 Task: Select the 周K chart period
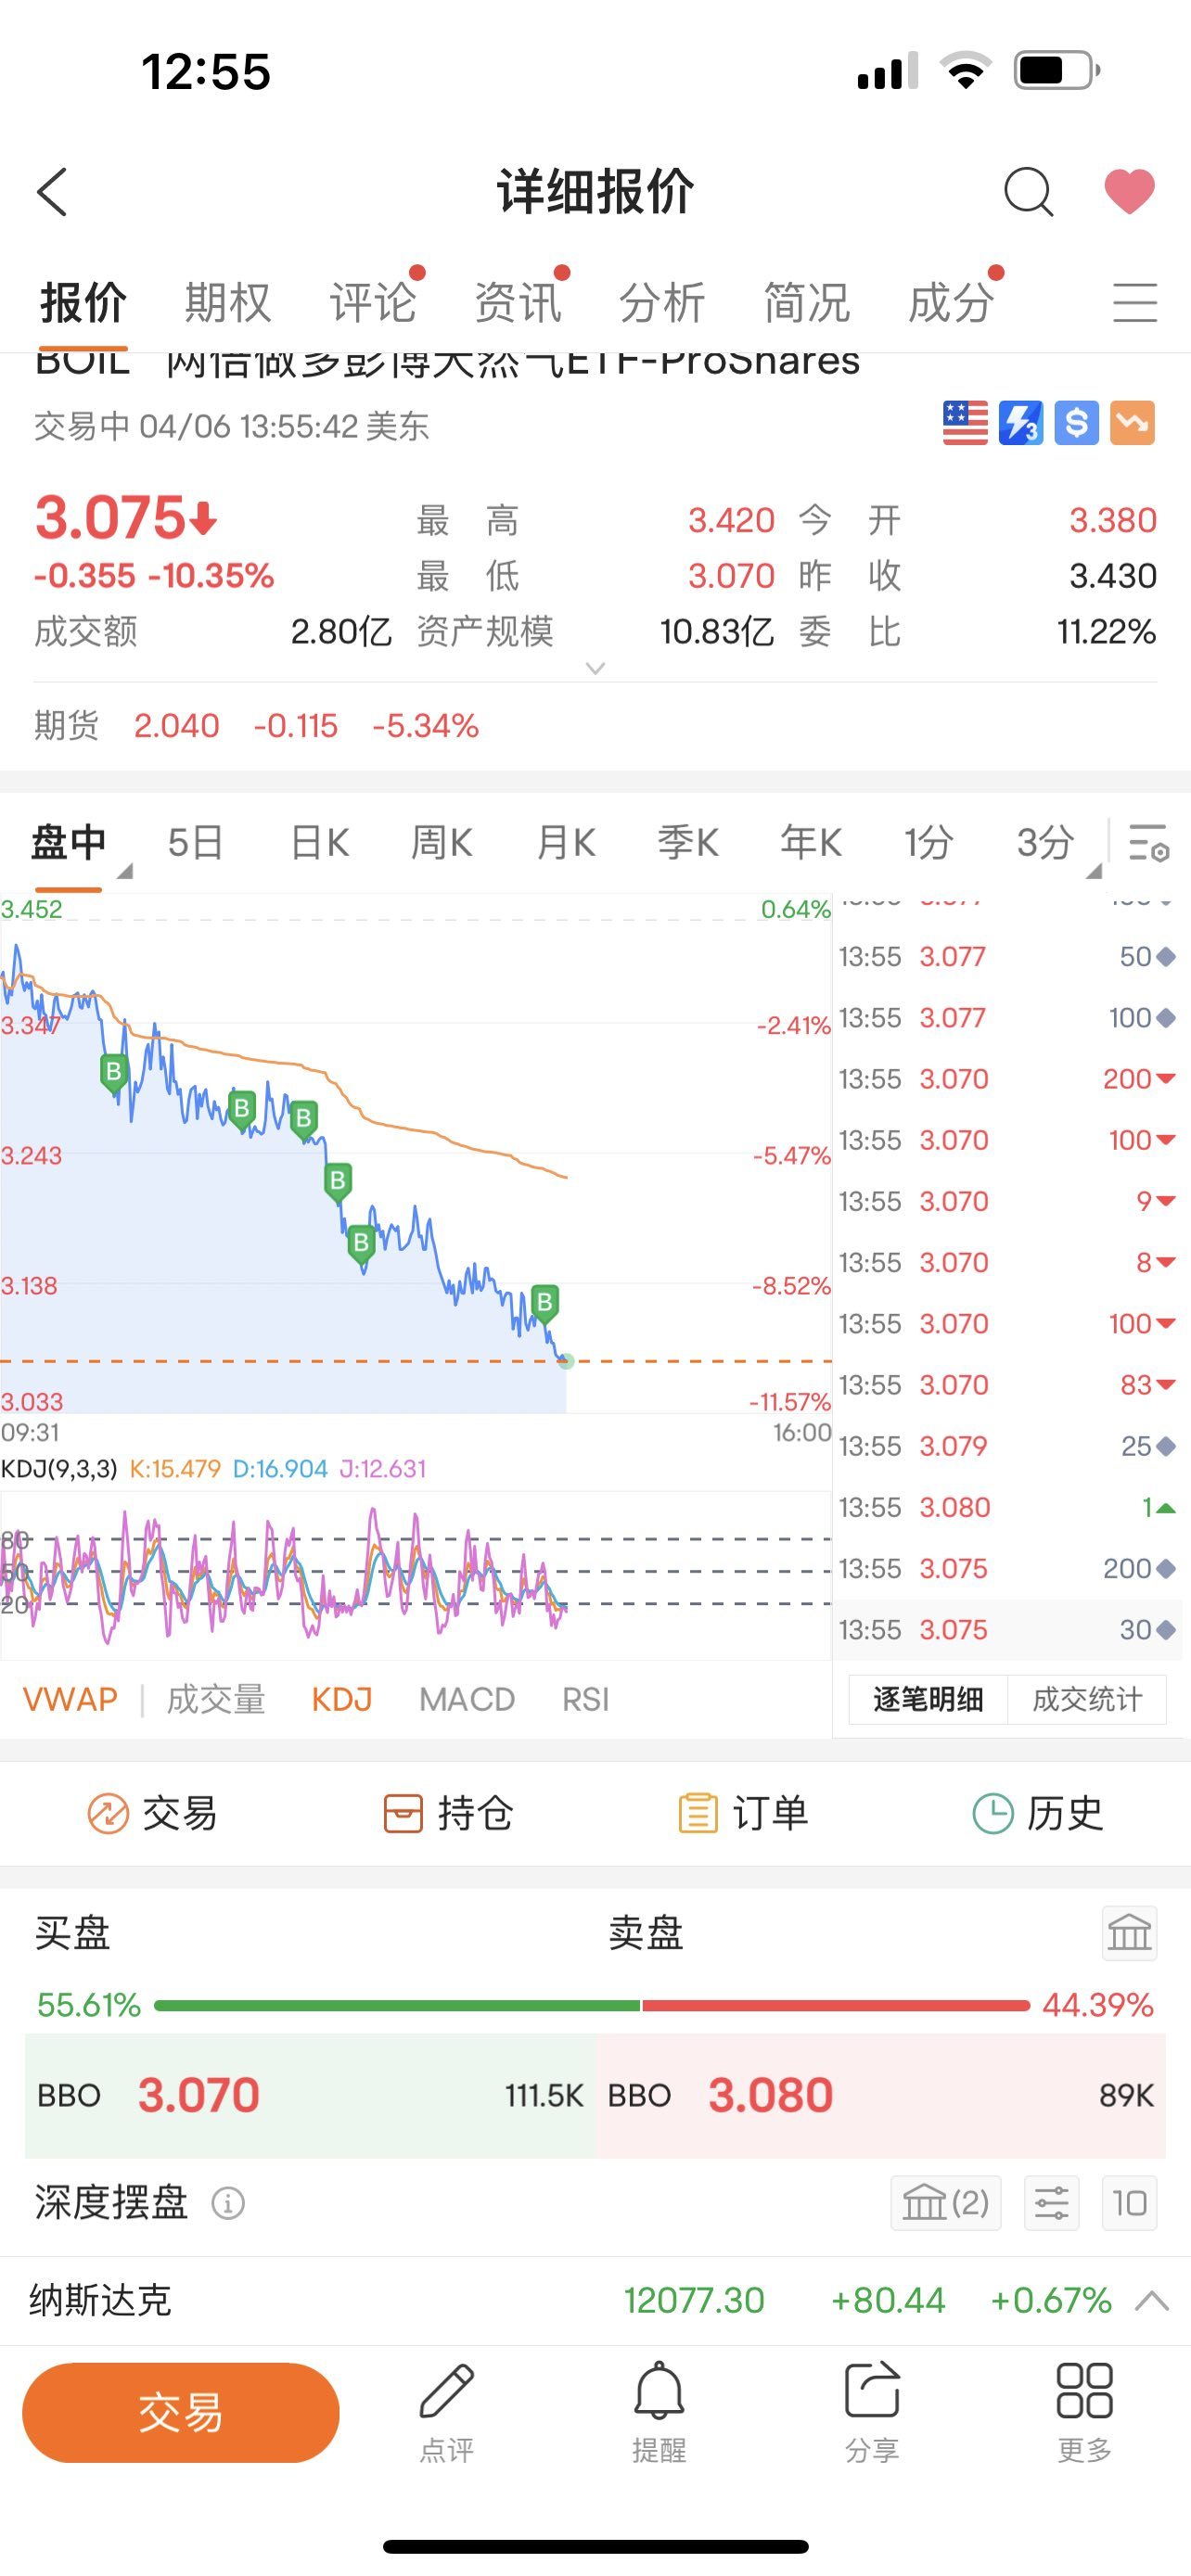[x=442, y=842]
